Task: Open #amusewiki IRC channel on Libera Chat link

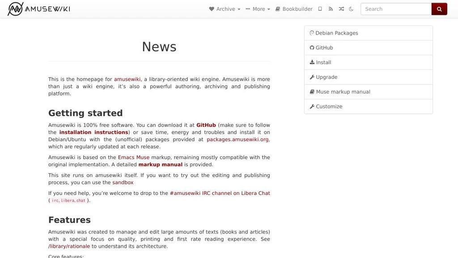Action: [x=220, y=193]
